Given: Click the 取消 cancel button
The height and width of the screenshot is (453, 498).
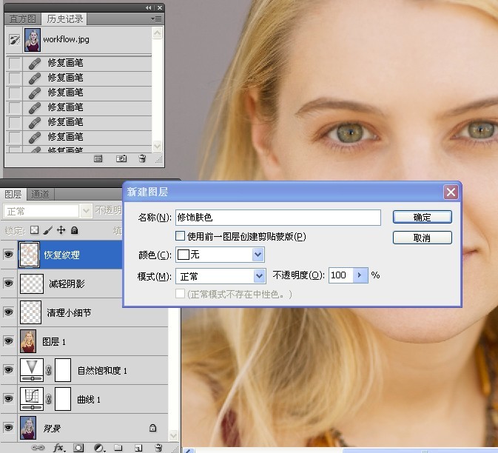Looking at the screenshot, I should tap(422, 238).
